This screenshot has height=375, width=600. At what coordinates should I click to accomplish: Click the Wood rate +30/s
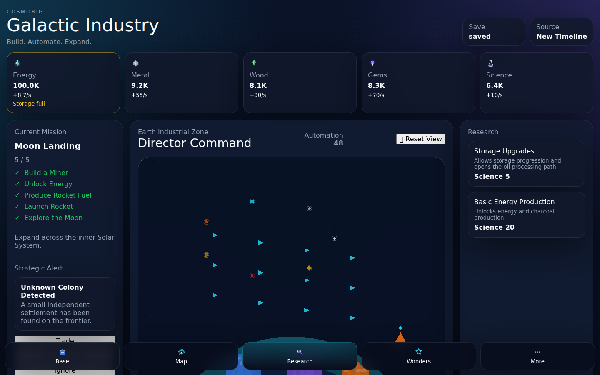pos(258,95)
